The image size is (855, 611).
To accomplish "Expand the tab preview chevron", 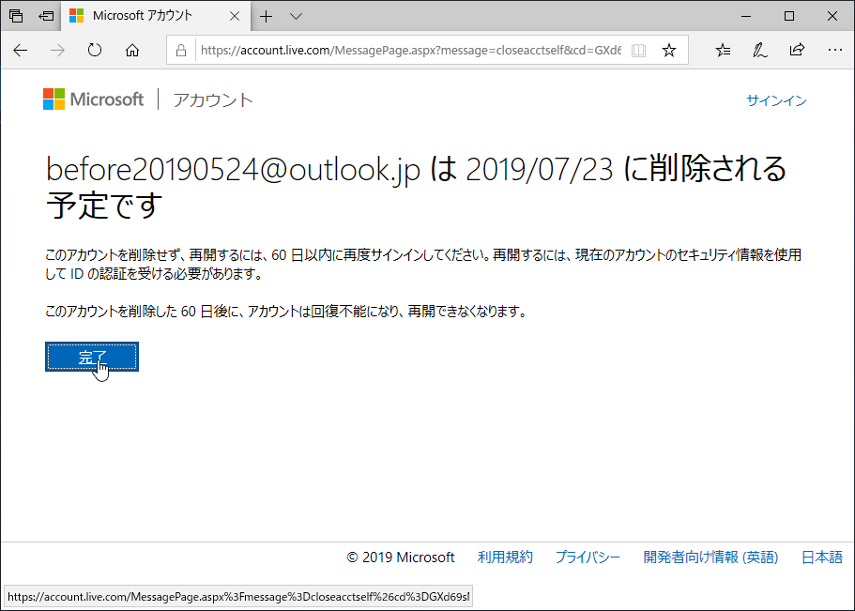I will [x=296, y=16].
